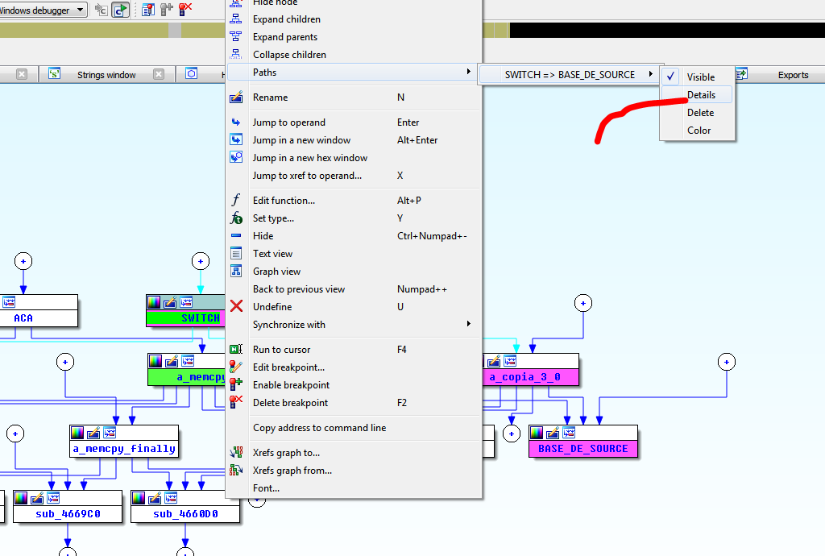Open the SWITCH => BASE_DE_SOURCE path submenu
Viewport: 825px width, 556px height.
(570, 75)
